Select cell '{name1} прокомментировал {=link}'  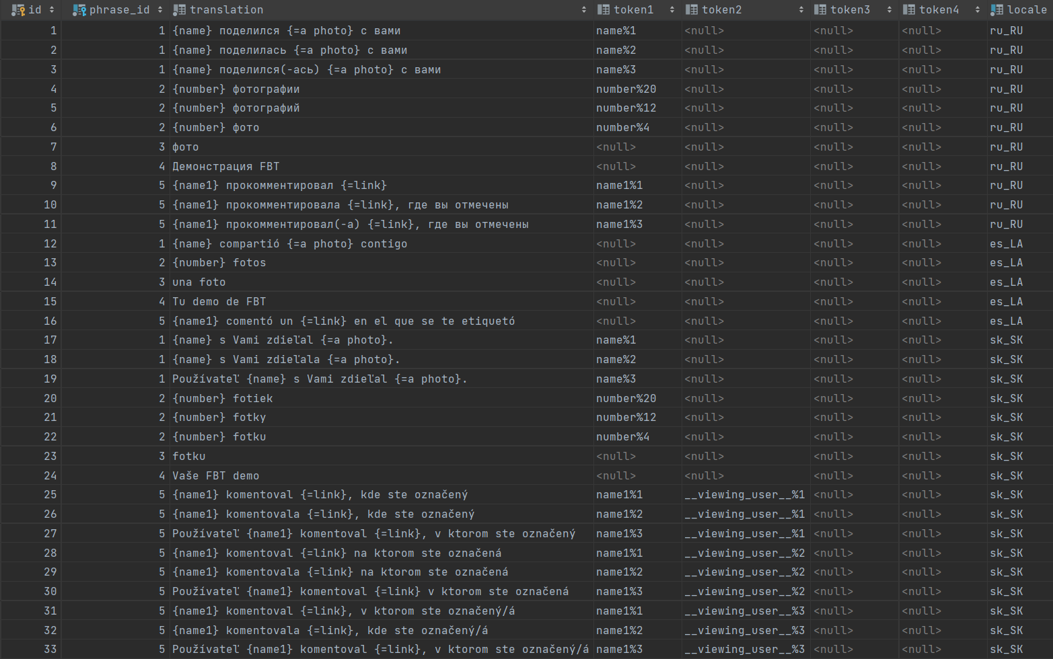382,186
